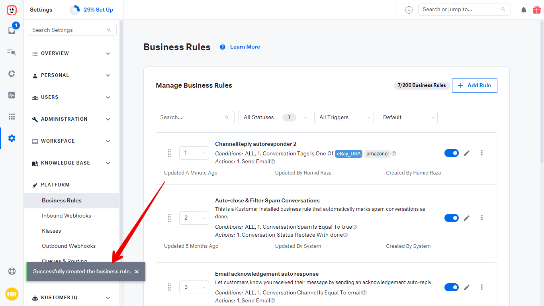
Task: Click the 29% Set Up progress link
Action: [x=98, y=10]
